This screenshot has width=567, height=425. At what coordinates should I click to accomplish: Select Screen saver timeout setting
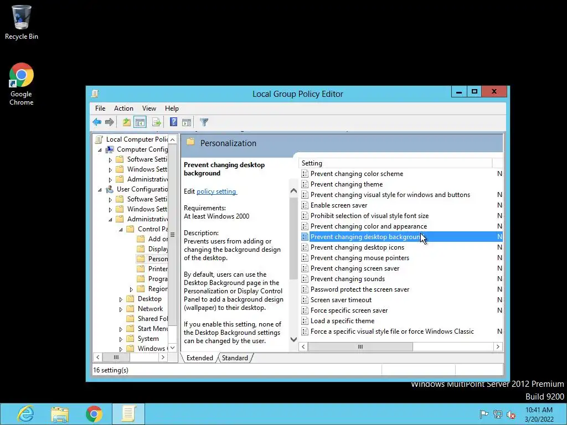pos(341,300)
